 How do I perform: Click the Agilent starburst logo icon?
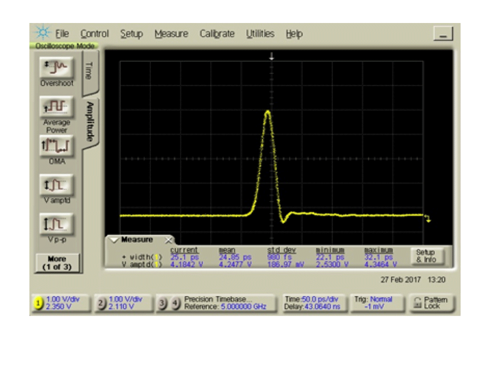click(43, 32)
